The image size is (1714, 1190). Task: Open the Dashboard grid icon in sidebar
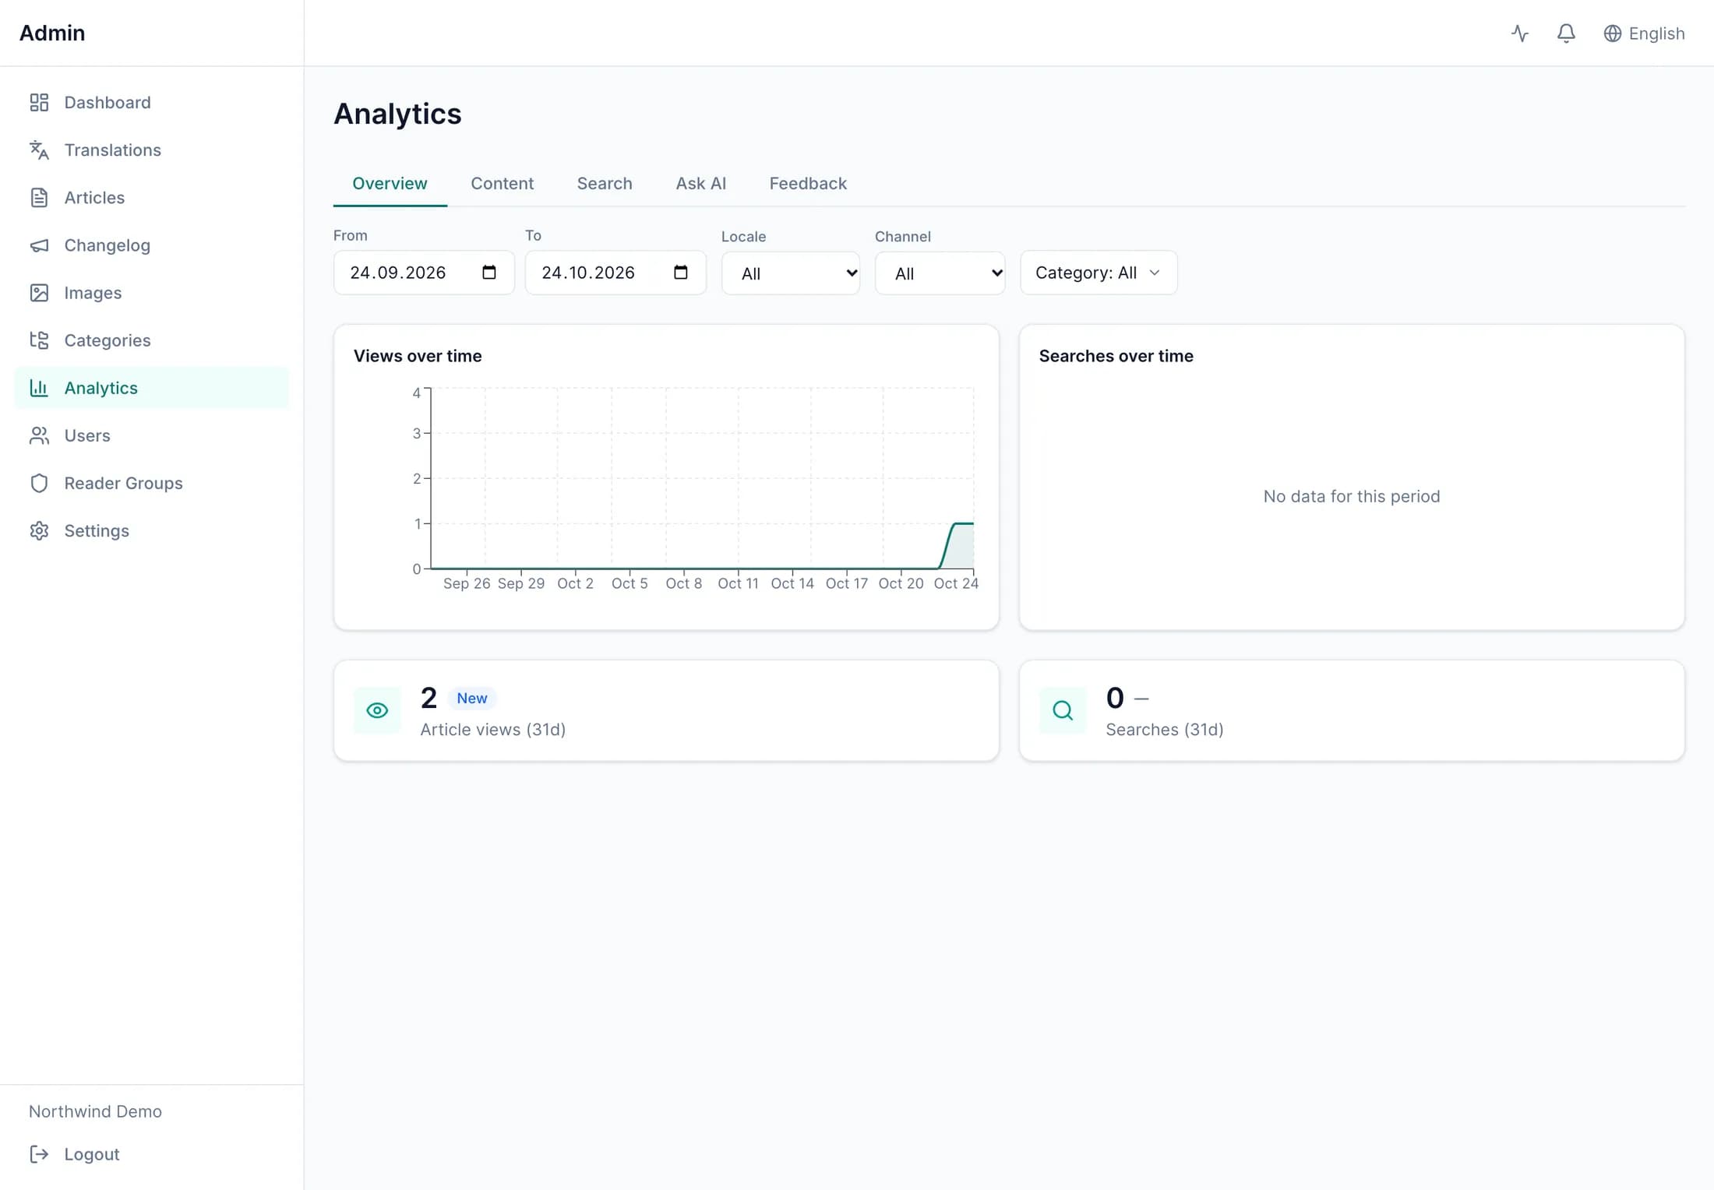click(x=39, y=103)
